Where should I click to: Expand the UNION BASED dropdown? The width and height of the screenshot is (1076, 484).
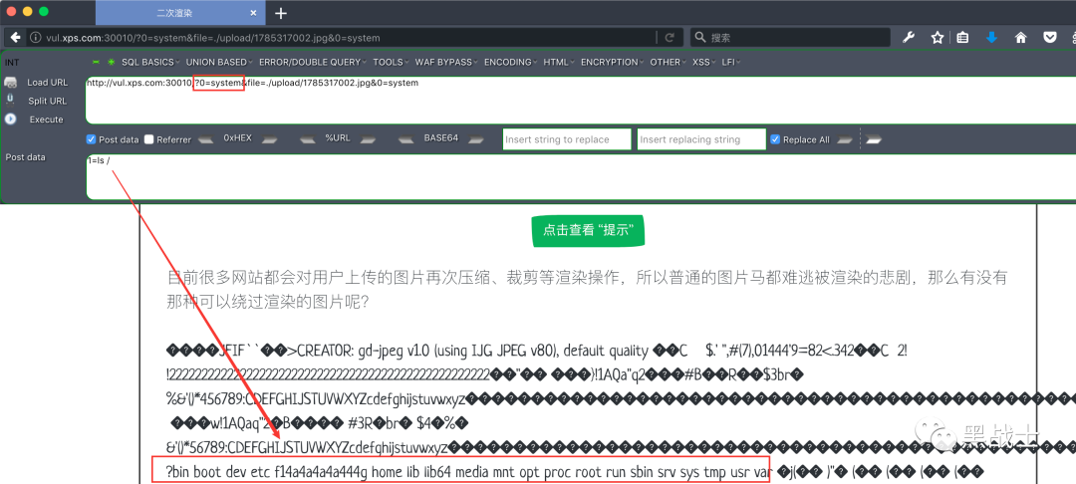219,62
